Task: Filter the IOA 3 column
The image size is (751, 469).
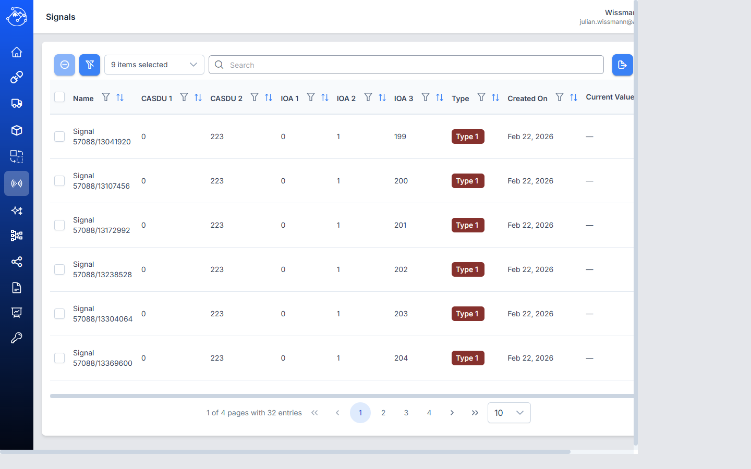Action: (426, 97)
